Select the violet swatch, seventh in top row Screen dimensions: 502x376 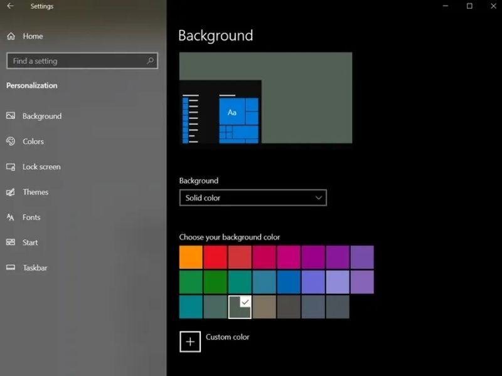coord(338,257)
